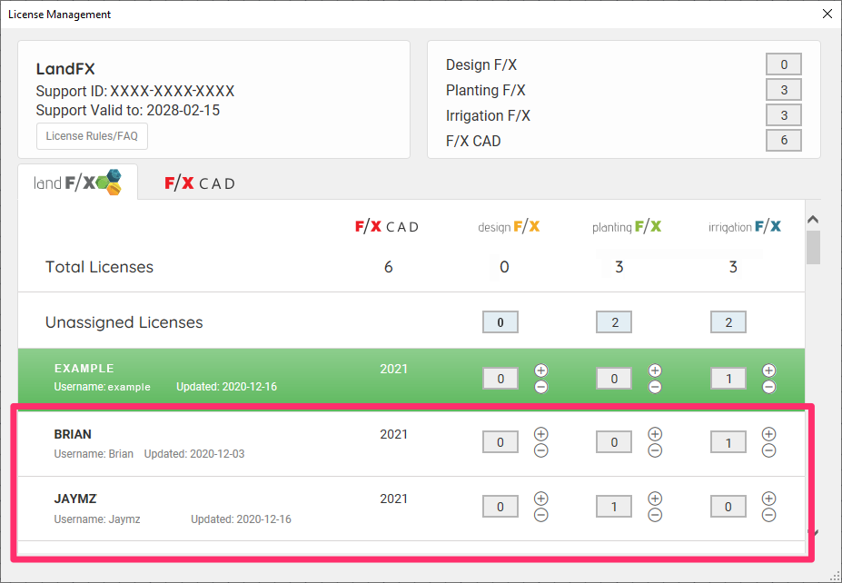Click BRIAN's Irrigation F/X value box
842x583 pixels.
(x=728, y=442)
